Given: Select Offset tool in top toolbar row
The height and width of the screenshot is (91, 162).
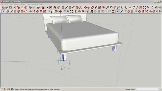Looking at the screenshot, I should [103, 7].
